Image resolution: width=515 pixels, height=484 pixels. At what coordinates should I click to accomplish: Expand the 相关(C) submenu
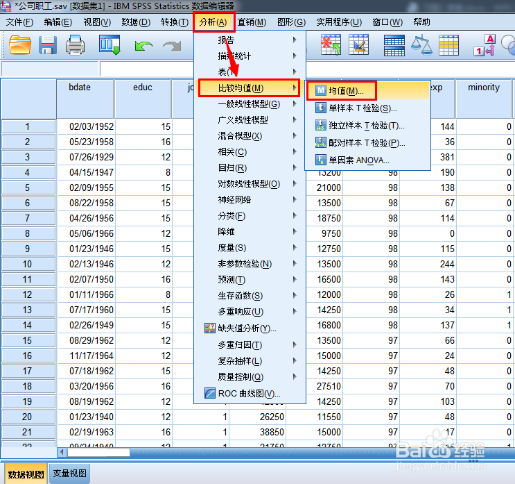[x=250, y=151]
